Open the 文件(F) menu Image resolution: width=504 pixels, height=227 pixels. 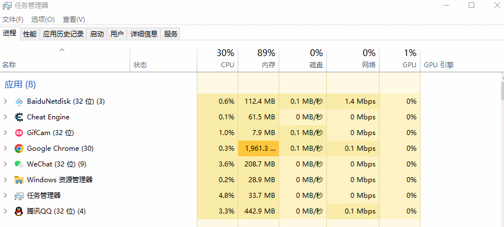[x=12, y=20]
